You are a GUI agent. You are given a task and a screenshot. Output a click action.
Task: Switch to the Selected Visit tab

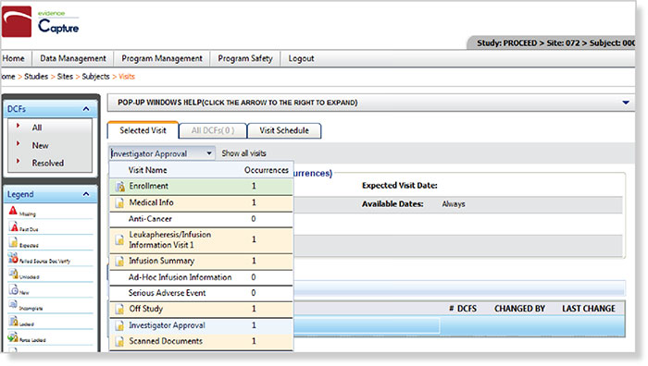pyautogui.click(x=143, y=130)
